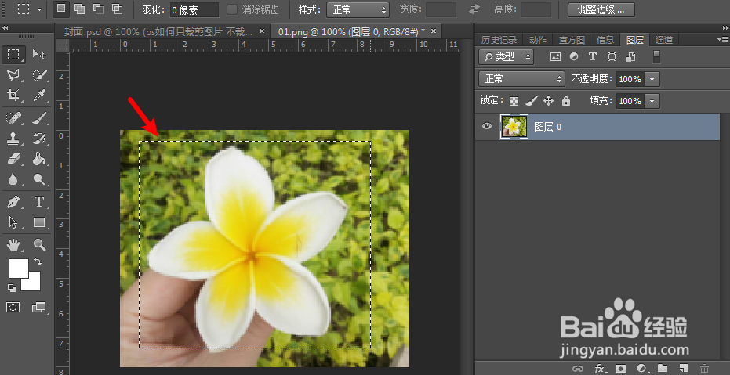Image resolution: width=730 pixels, height=375 pixels.
Task: Select the Eraser tool
Action: point(13,159)
